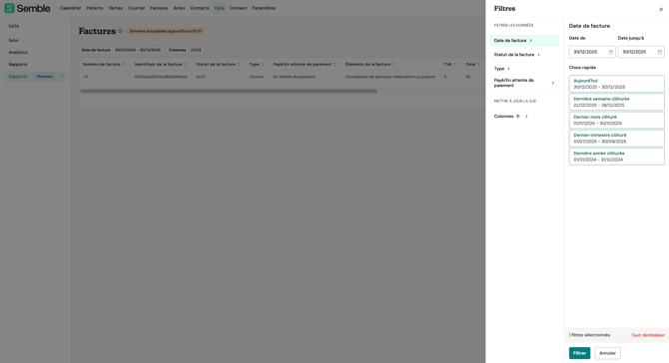The width and height of the screenshot is (669, 363).
Task: Choose Aujourd'hui quick date range
Action: (616, 84)
